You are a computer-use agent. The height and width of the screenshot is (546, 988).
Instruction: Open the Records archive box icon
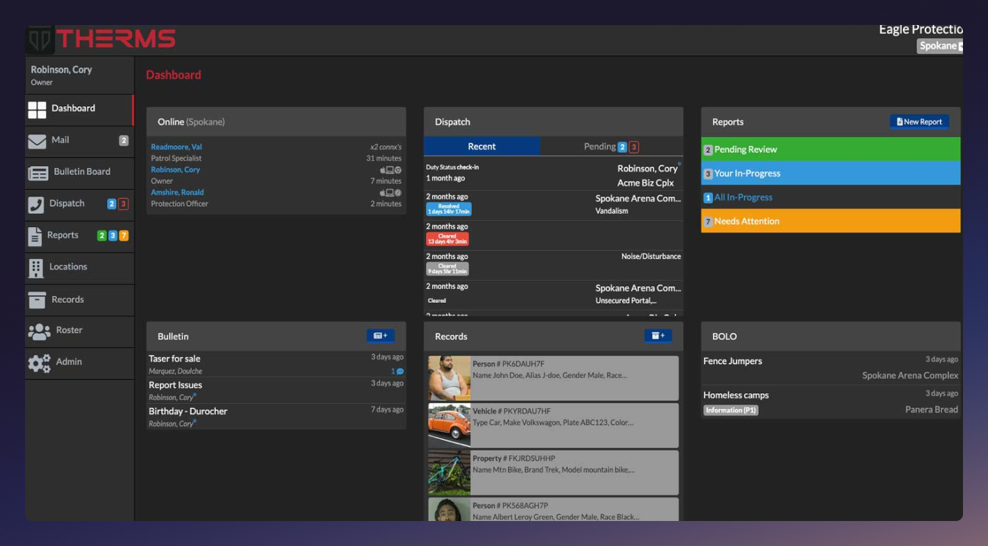point(36,299)
